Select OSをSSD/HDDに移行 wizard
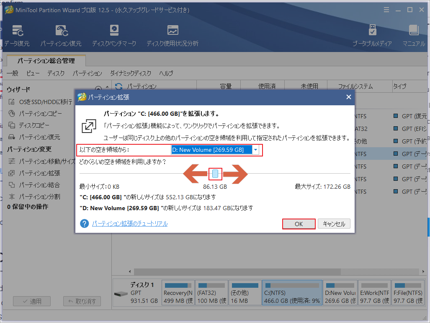 [38, 102]
